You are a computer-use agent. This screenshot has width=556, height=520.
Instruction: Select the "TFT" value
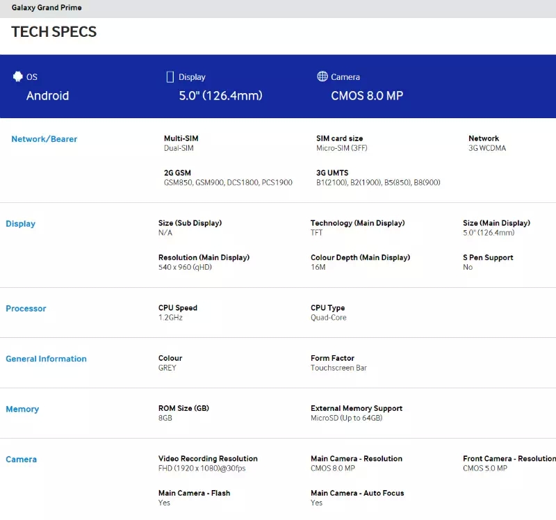tap(317, 233)
